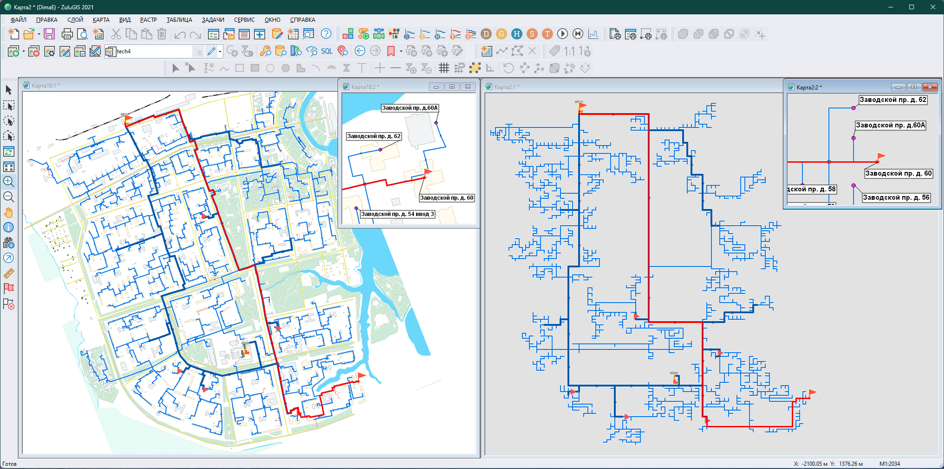944x469 pixels.
Task: Toggle the grid display button
Action: [444, 69]
